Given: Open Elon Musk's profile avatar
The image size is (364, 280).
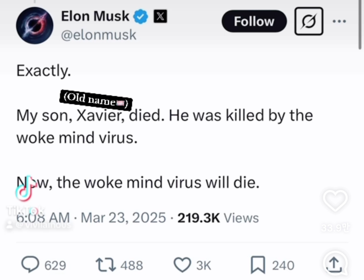Looking at the screenshot, I should click(35, 26).
